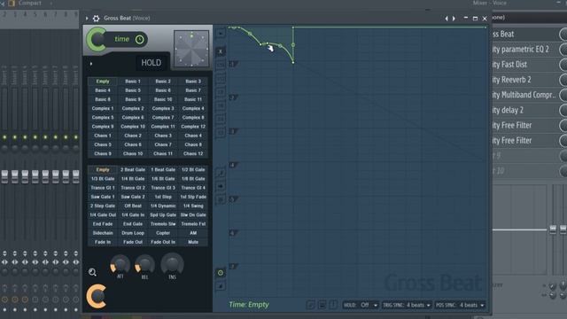Viewport: 567px width, 319px height.
Task: Click the Compact layout label in mixer
Action: pos(29,3)
